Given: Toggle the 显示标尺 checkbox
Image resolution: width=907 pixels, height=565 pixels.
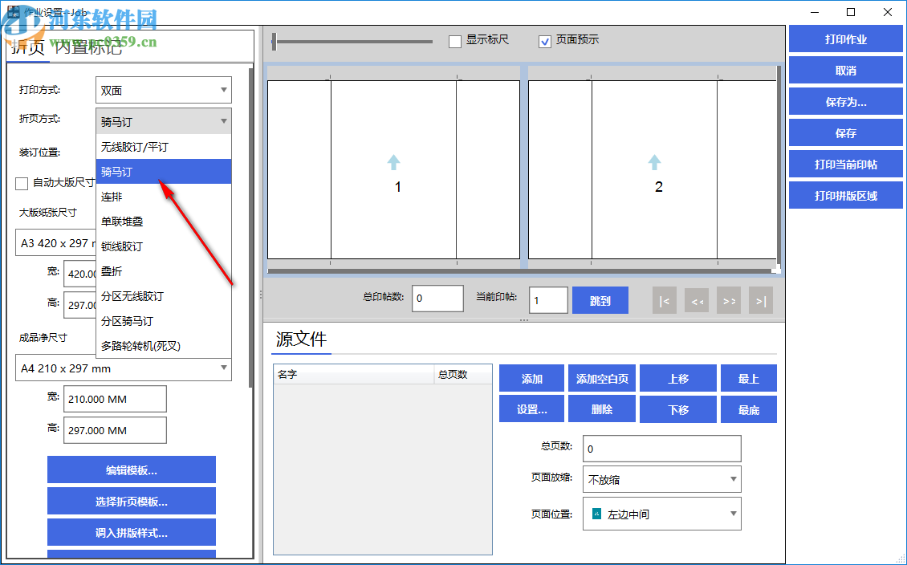Looking at the screenshot, I should point(455,41).
